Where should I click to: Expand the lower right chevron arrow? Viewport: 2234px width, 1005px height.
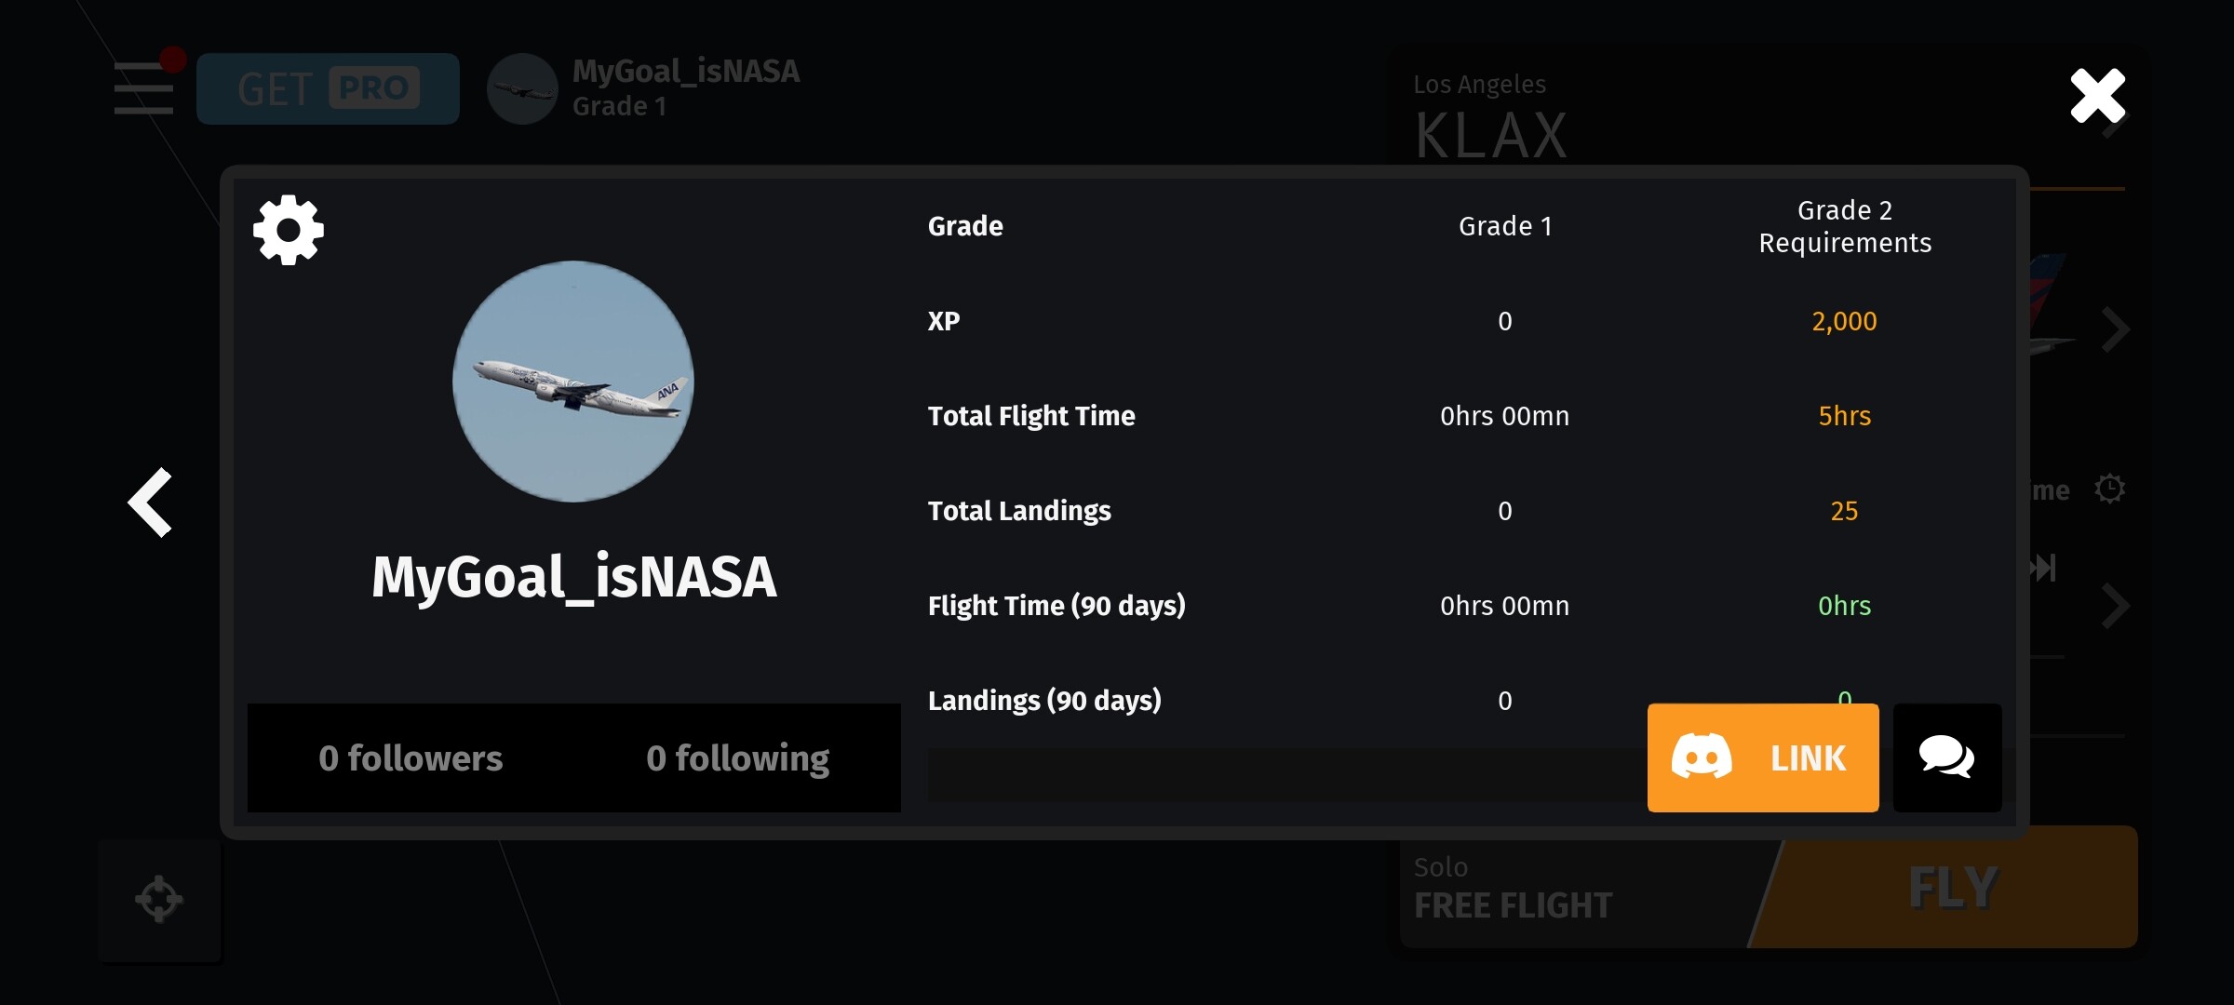point(2115,607)
